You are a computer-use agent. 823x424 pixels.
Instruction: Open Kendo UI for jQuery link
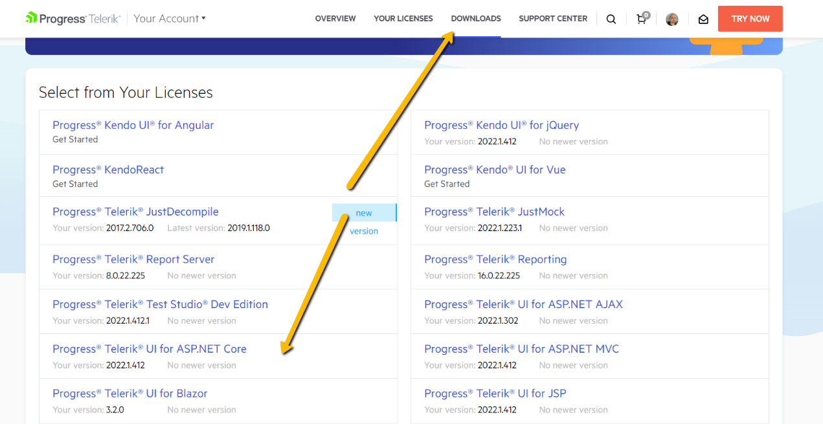tap(501, 125)
